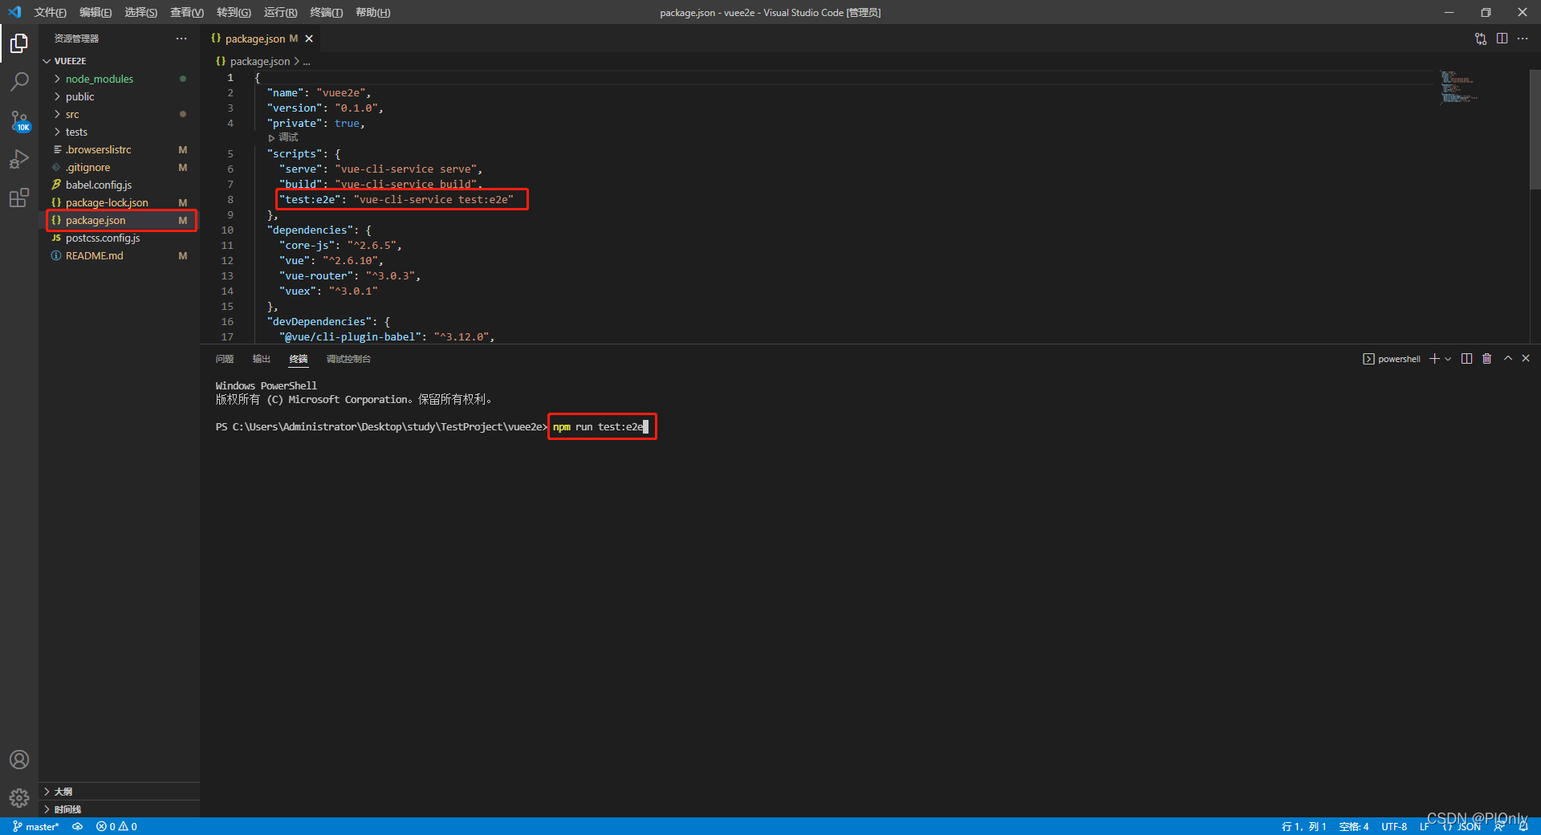Click line and column indicator 行 1, 列 1
The height and width of the screenshot is (835, 1541).
pyautogui.click(x=1303, y=826)
